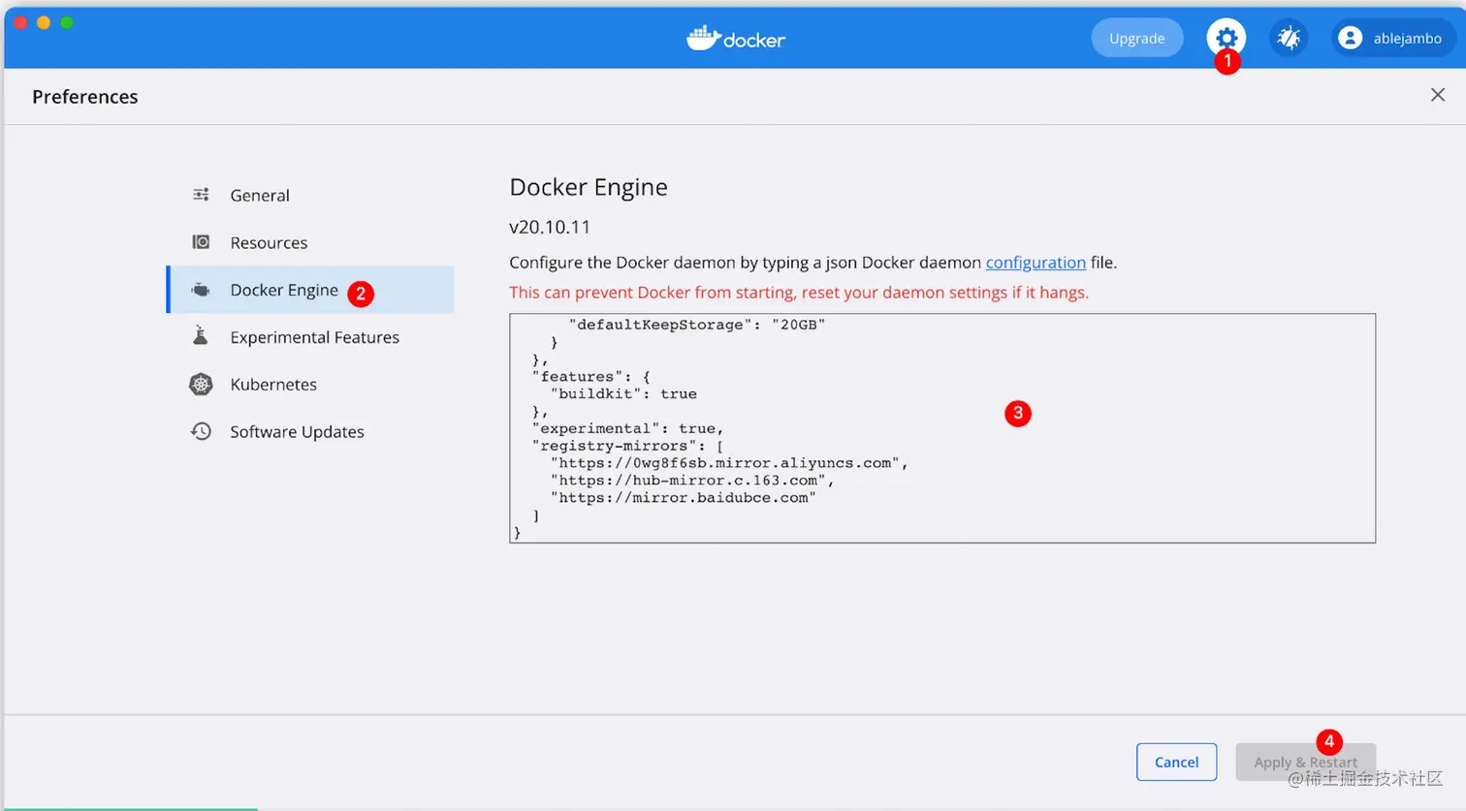
Task: Click the yellow macOS minimize button
Action: click(x=44, y=22)
